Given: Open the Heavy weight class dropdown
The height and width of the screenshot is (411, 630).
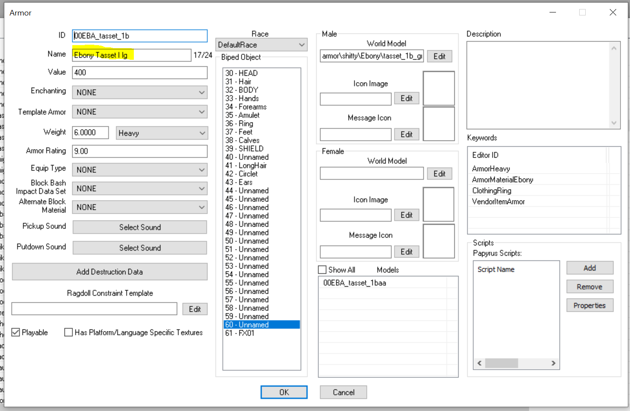Looking at the screenshot, I should tap(162, 133).
